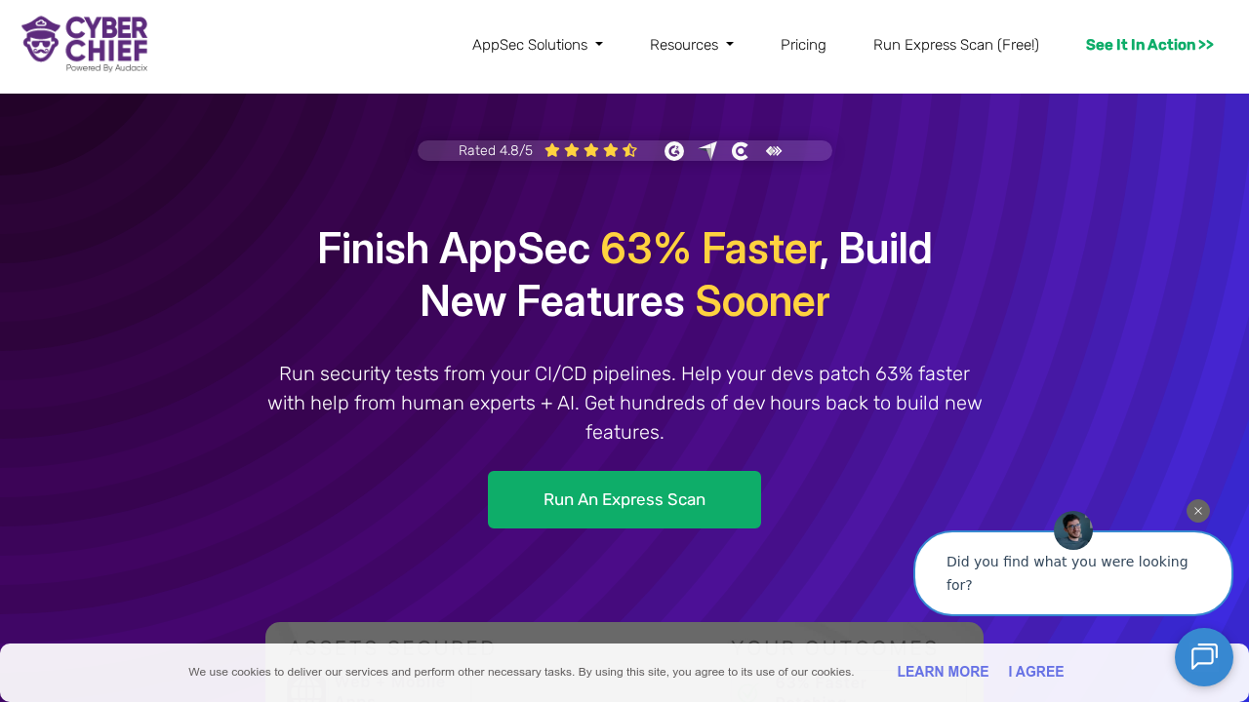Click the Cyber Chief logo
Viewport: 1249px width, 702px height.
pos(85,44)
